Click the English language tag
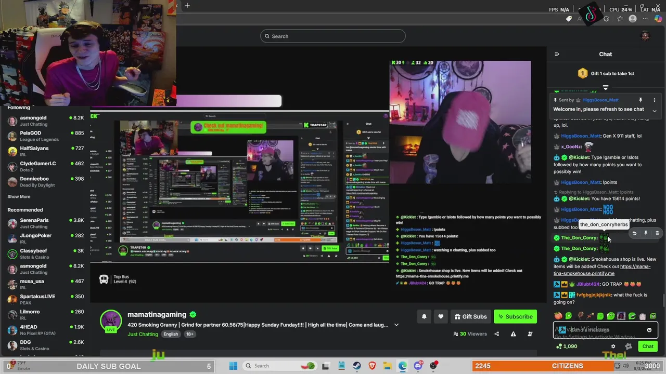Viewport: 666px width, 374px height. (171, 334)
